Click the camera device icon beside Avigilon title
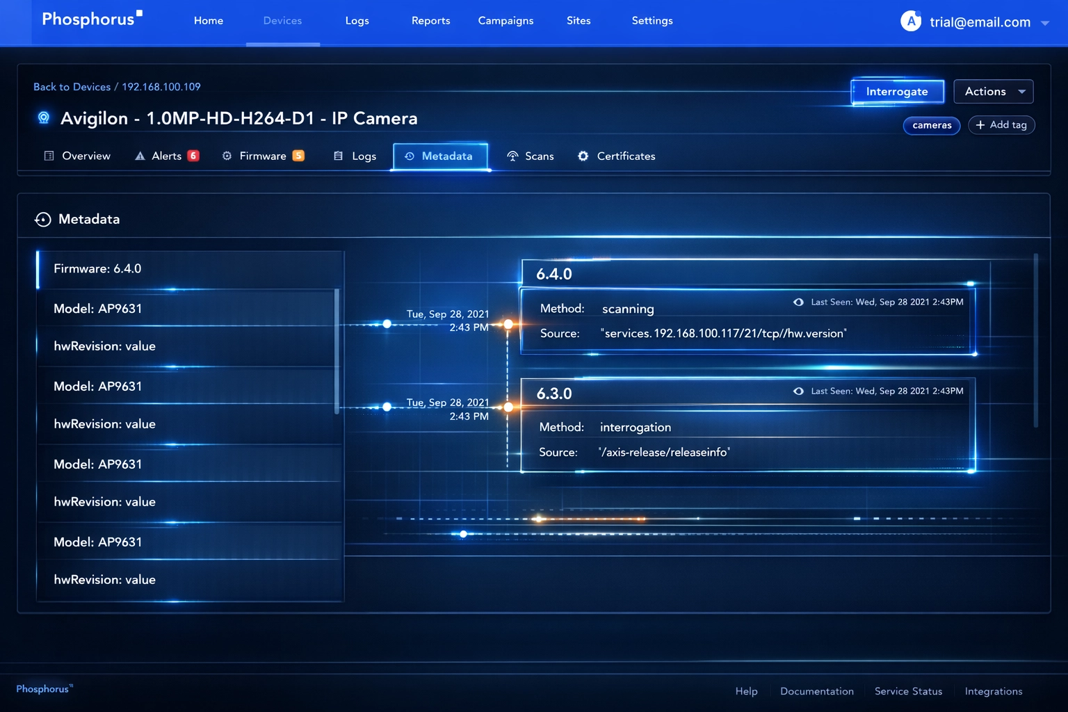Screen dimensions: 1068x712 point(44,118)
